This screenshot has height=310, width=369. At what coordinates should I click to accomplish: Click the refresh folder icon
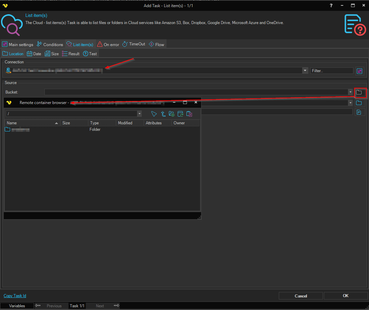(180, 114)
